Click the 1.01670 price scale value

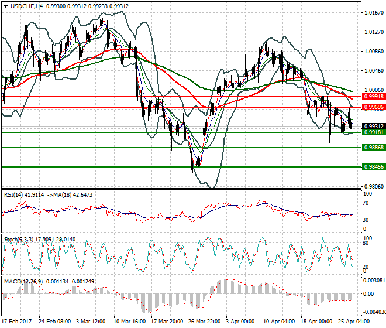coord(374,12)
